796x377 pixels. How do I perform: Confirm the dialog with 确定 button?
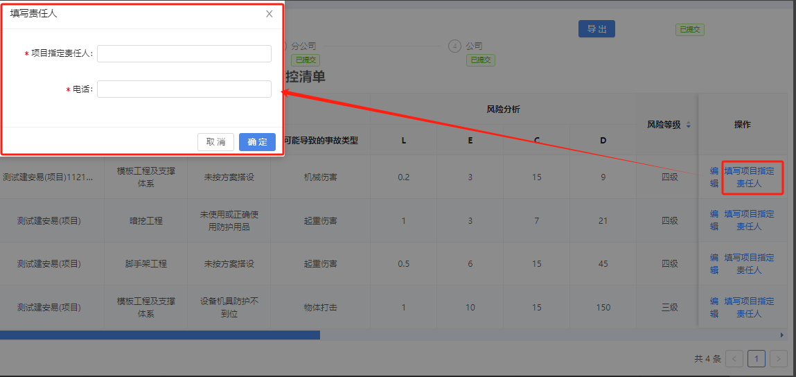(x=257, y=142)
